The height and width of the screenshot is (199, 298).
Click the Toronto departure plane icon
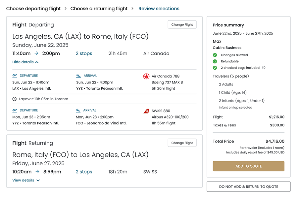(x=15, y=111)
